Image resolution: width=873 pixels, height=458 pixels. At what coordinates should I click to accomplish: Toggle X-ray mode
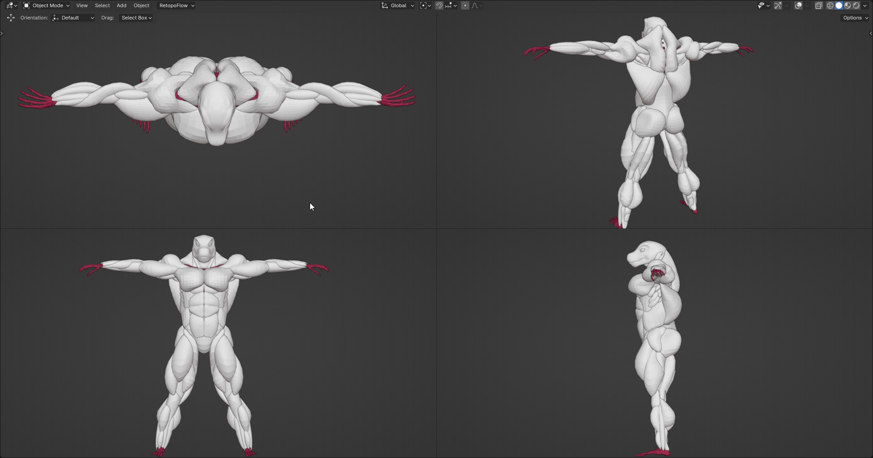pyautogui.click(x=819, y=5)
